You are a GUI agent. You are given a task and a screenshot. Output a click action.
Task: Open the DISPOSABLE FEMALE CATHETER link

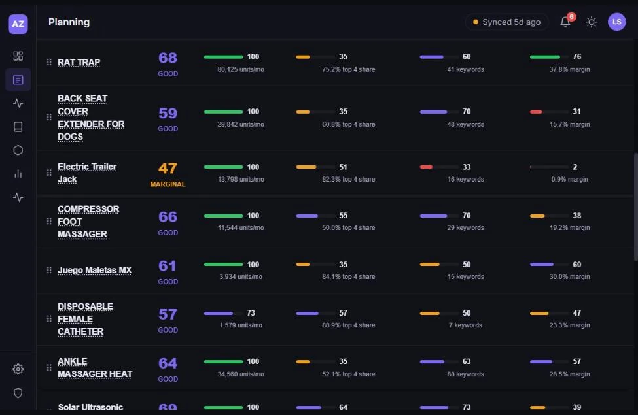coord(85,319)
